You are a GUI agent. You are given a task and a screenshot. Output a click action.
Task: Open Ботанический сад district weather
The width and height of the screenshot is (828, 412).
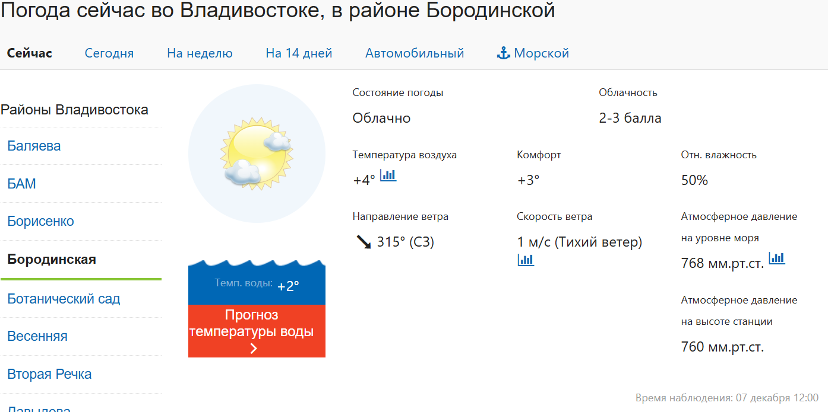coord(64,299)
